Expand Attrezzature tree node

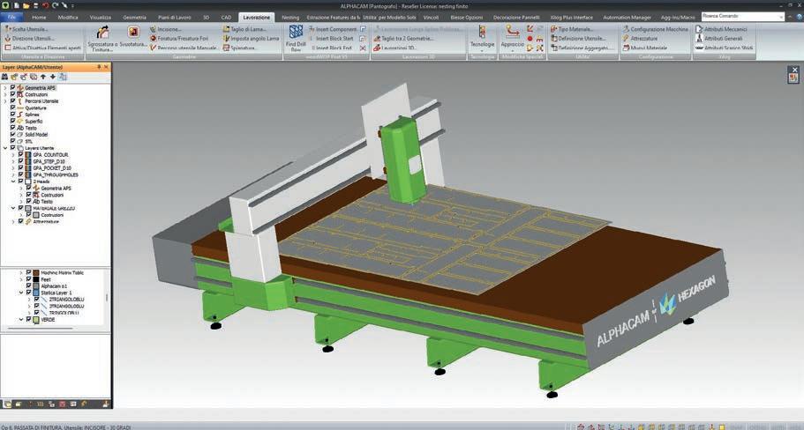(13, 222)
